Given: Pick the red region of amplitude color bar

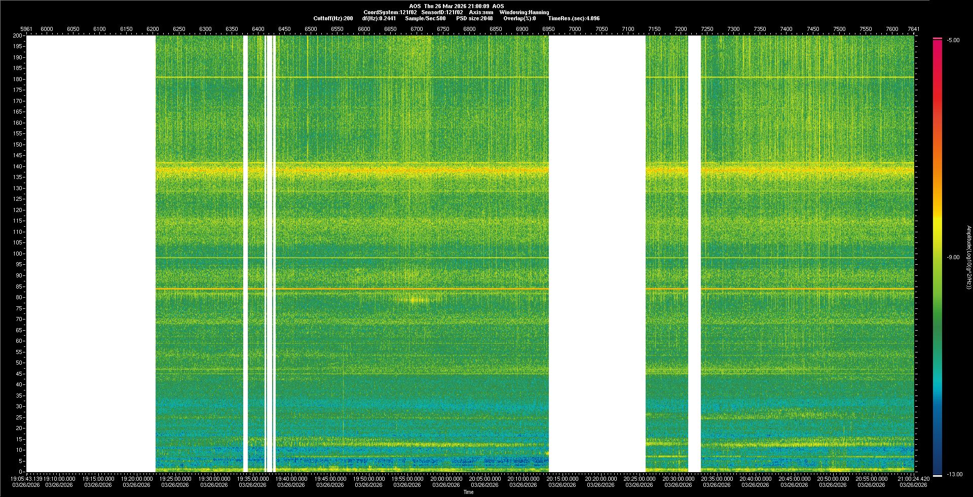Looking at the screenshot, I should point(938,91).
